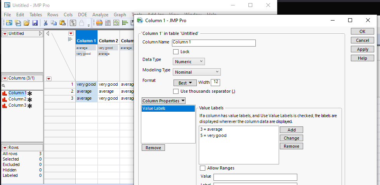Viewport: 380px width, 185px height.
Task: Click the Open file folder icon
Action: click(x=26, y=23)
